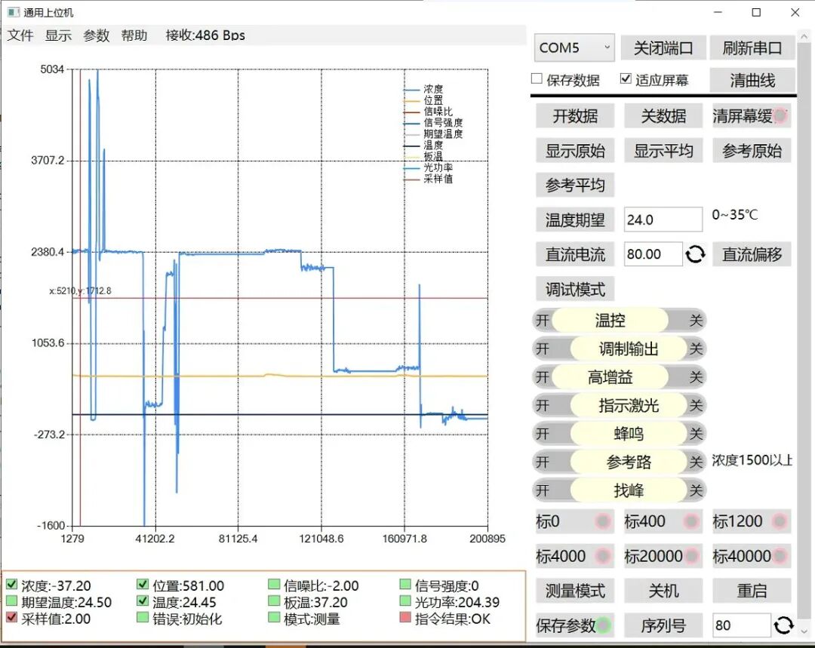Screen dimensions: 815x648
Task: Toggle the 位置 curve checkbox
Action: tap(143, 585)
